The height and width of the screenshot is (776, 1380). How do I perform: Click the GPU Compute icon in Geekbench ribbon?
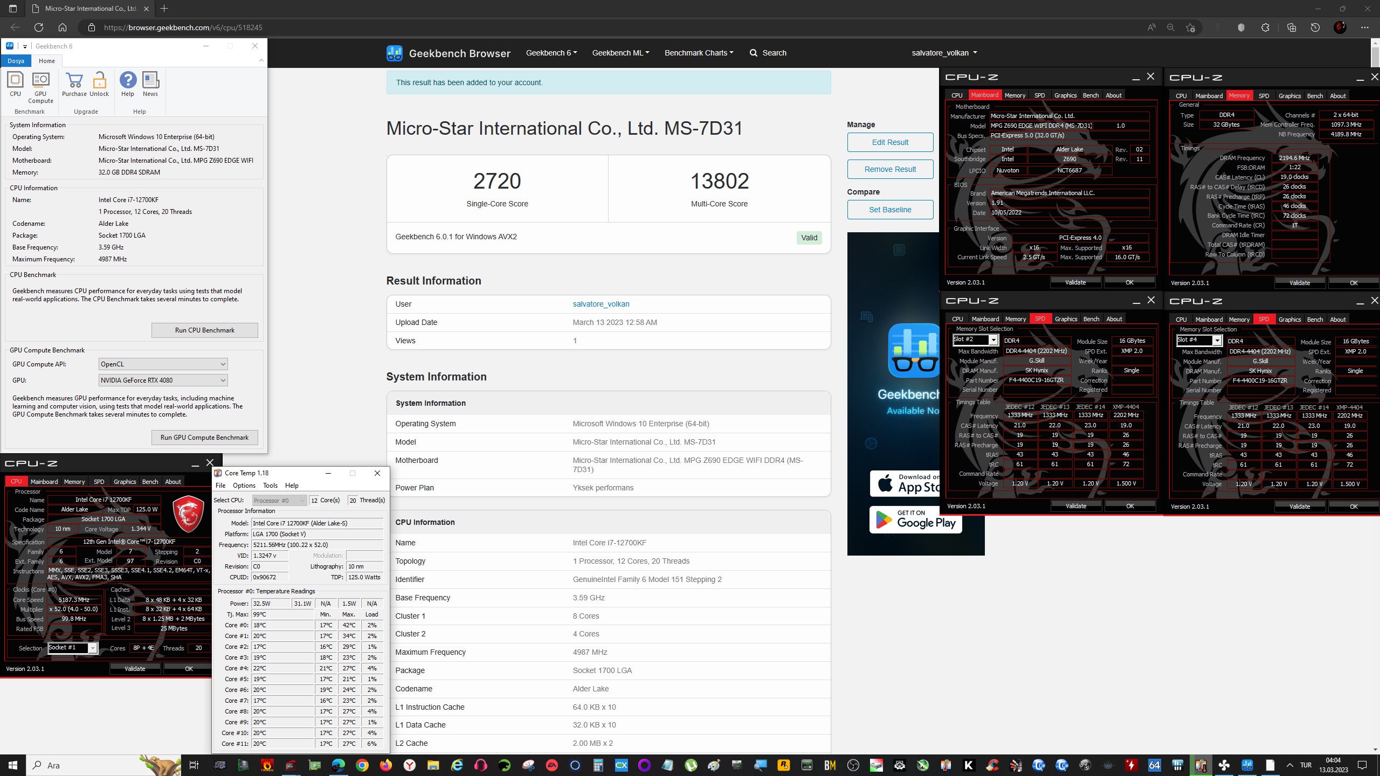point(40,87)
